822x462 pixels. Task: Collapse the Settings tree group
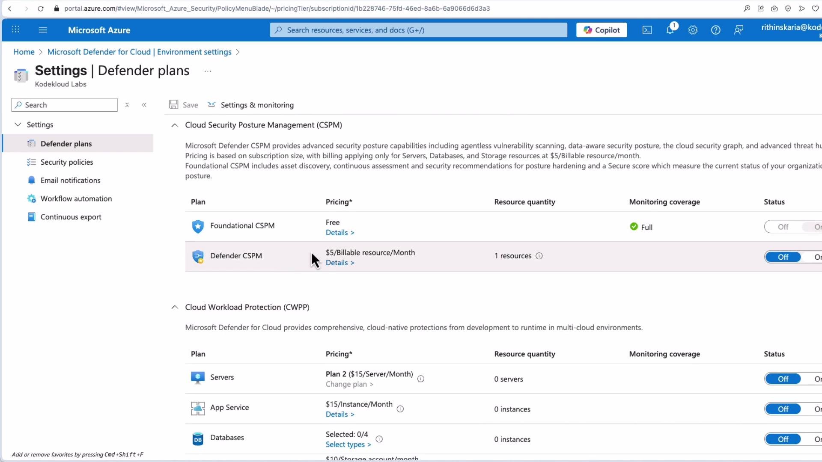pyautogui.click(x=18, y=124)
